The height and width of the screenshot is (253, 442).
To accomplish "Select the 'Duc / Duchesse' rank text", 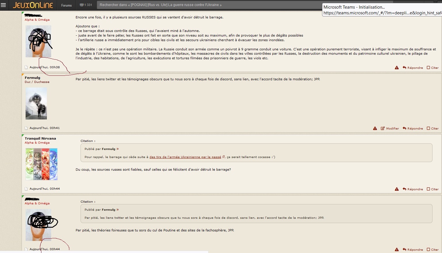I will tap(37, 82).
